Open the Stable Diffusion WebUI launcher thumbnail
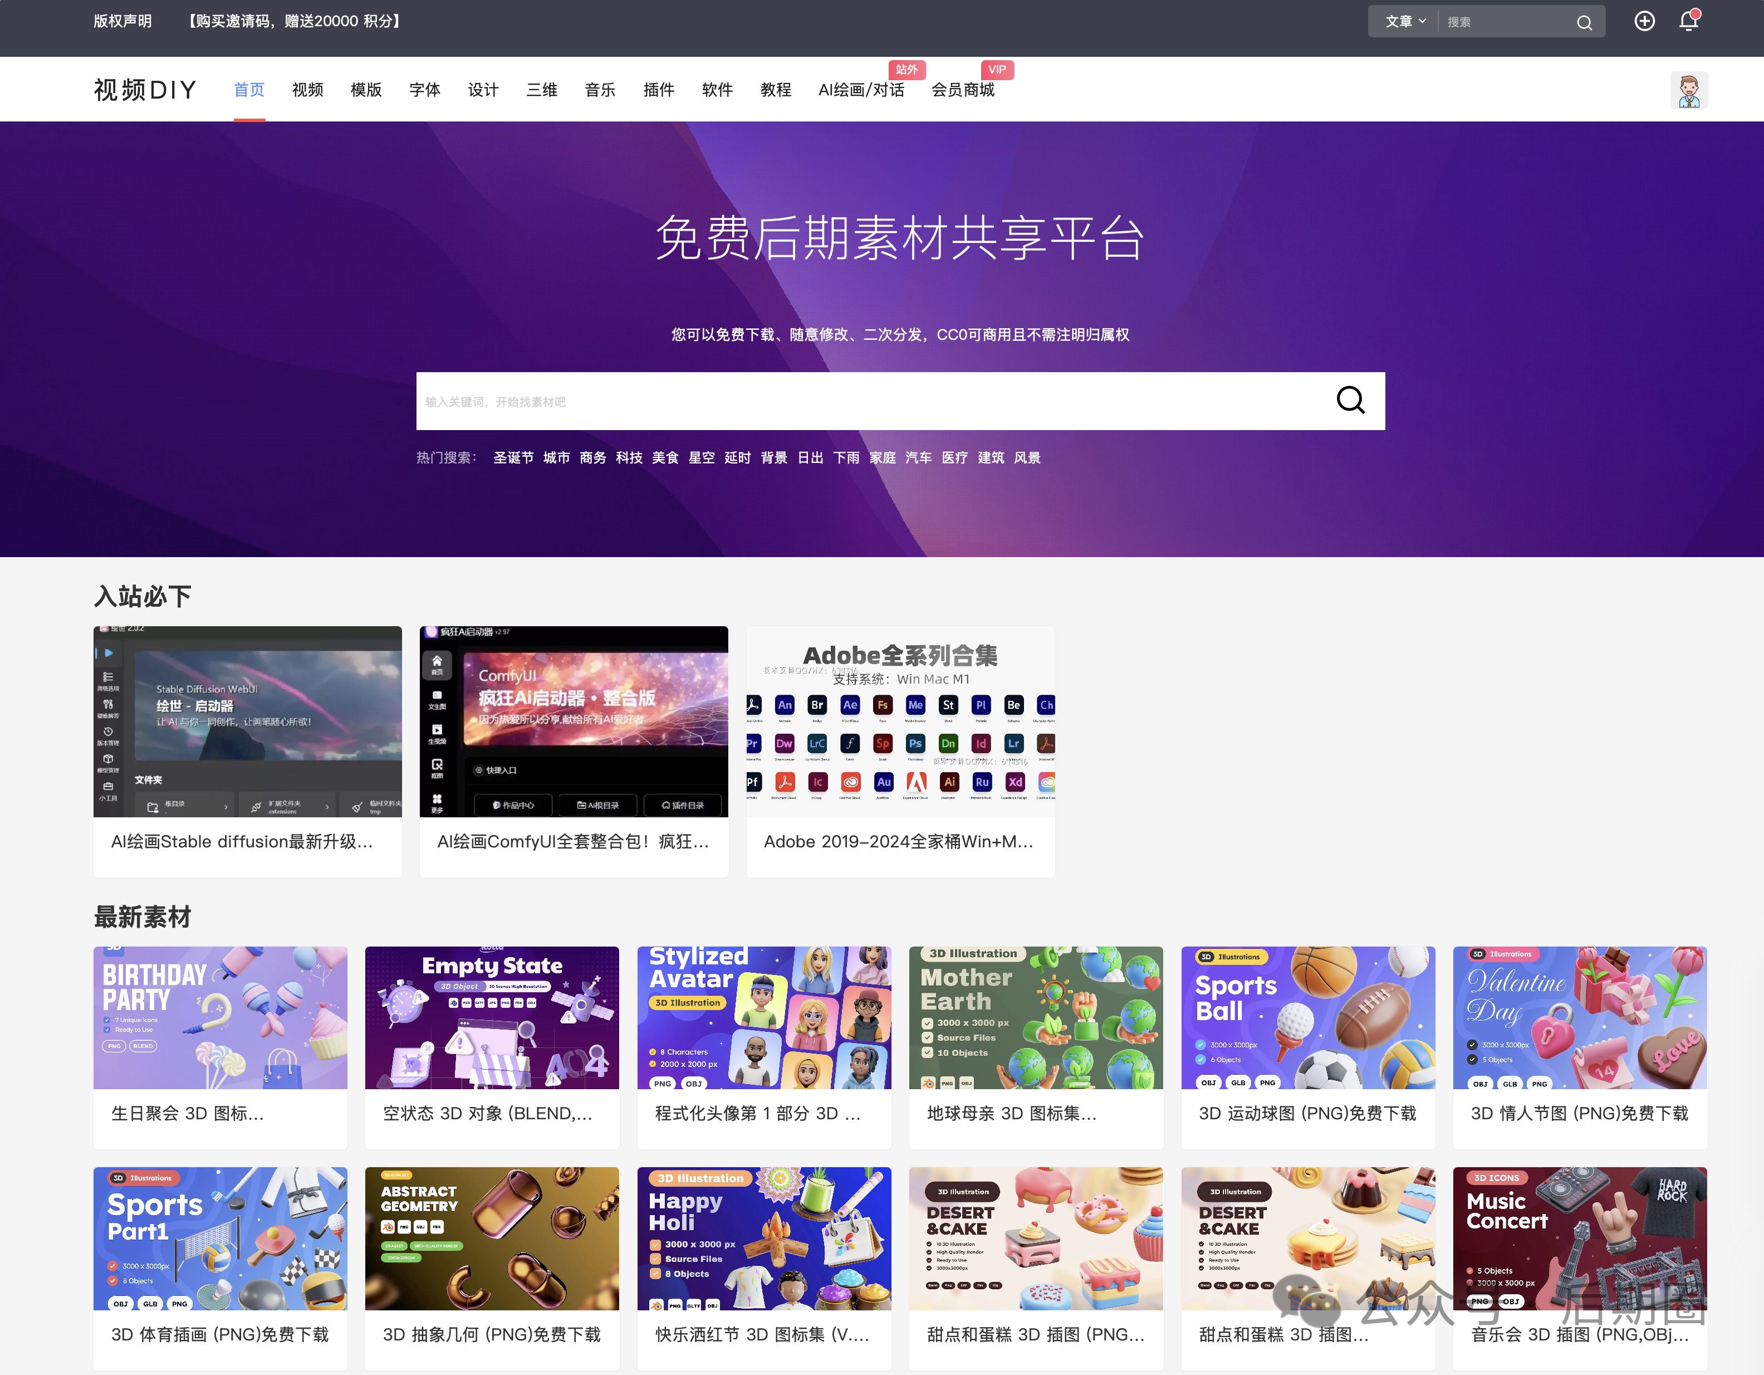This screenshot has width=1764, height=1375. tap(247, 721)
